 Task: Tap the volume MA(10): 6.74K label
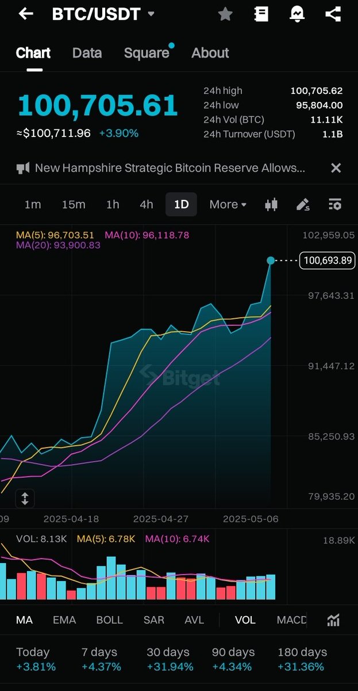[178, 539]
